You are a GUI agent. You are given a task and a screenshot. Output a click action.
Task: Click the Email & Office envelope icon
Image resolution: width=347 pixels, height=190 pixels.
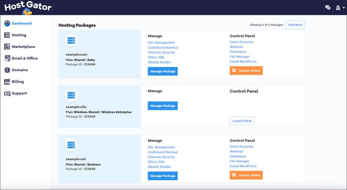tap(7, 58)
